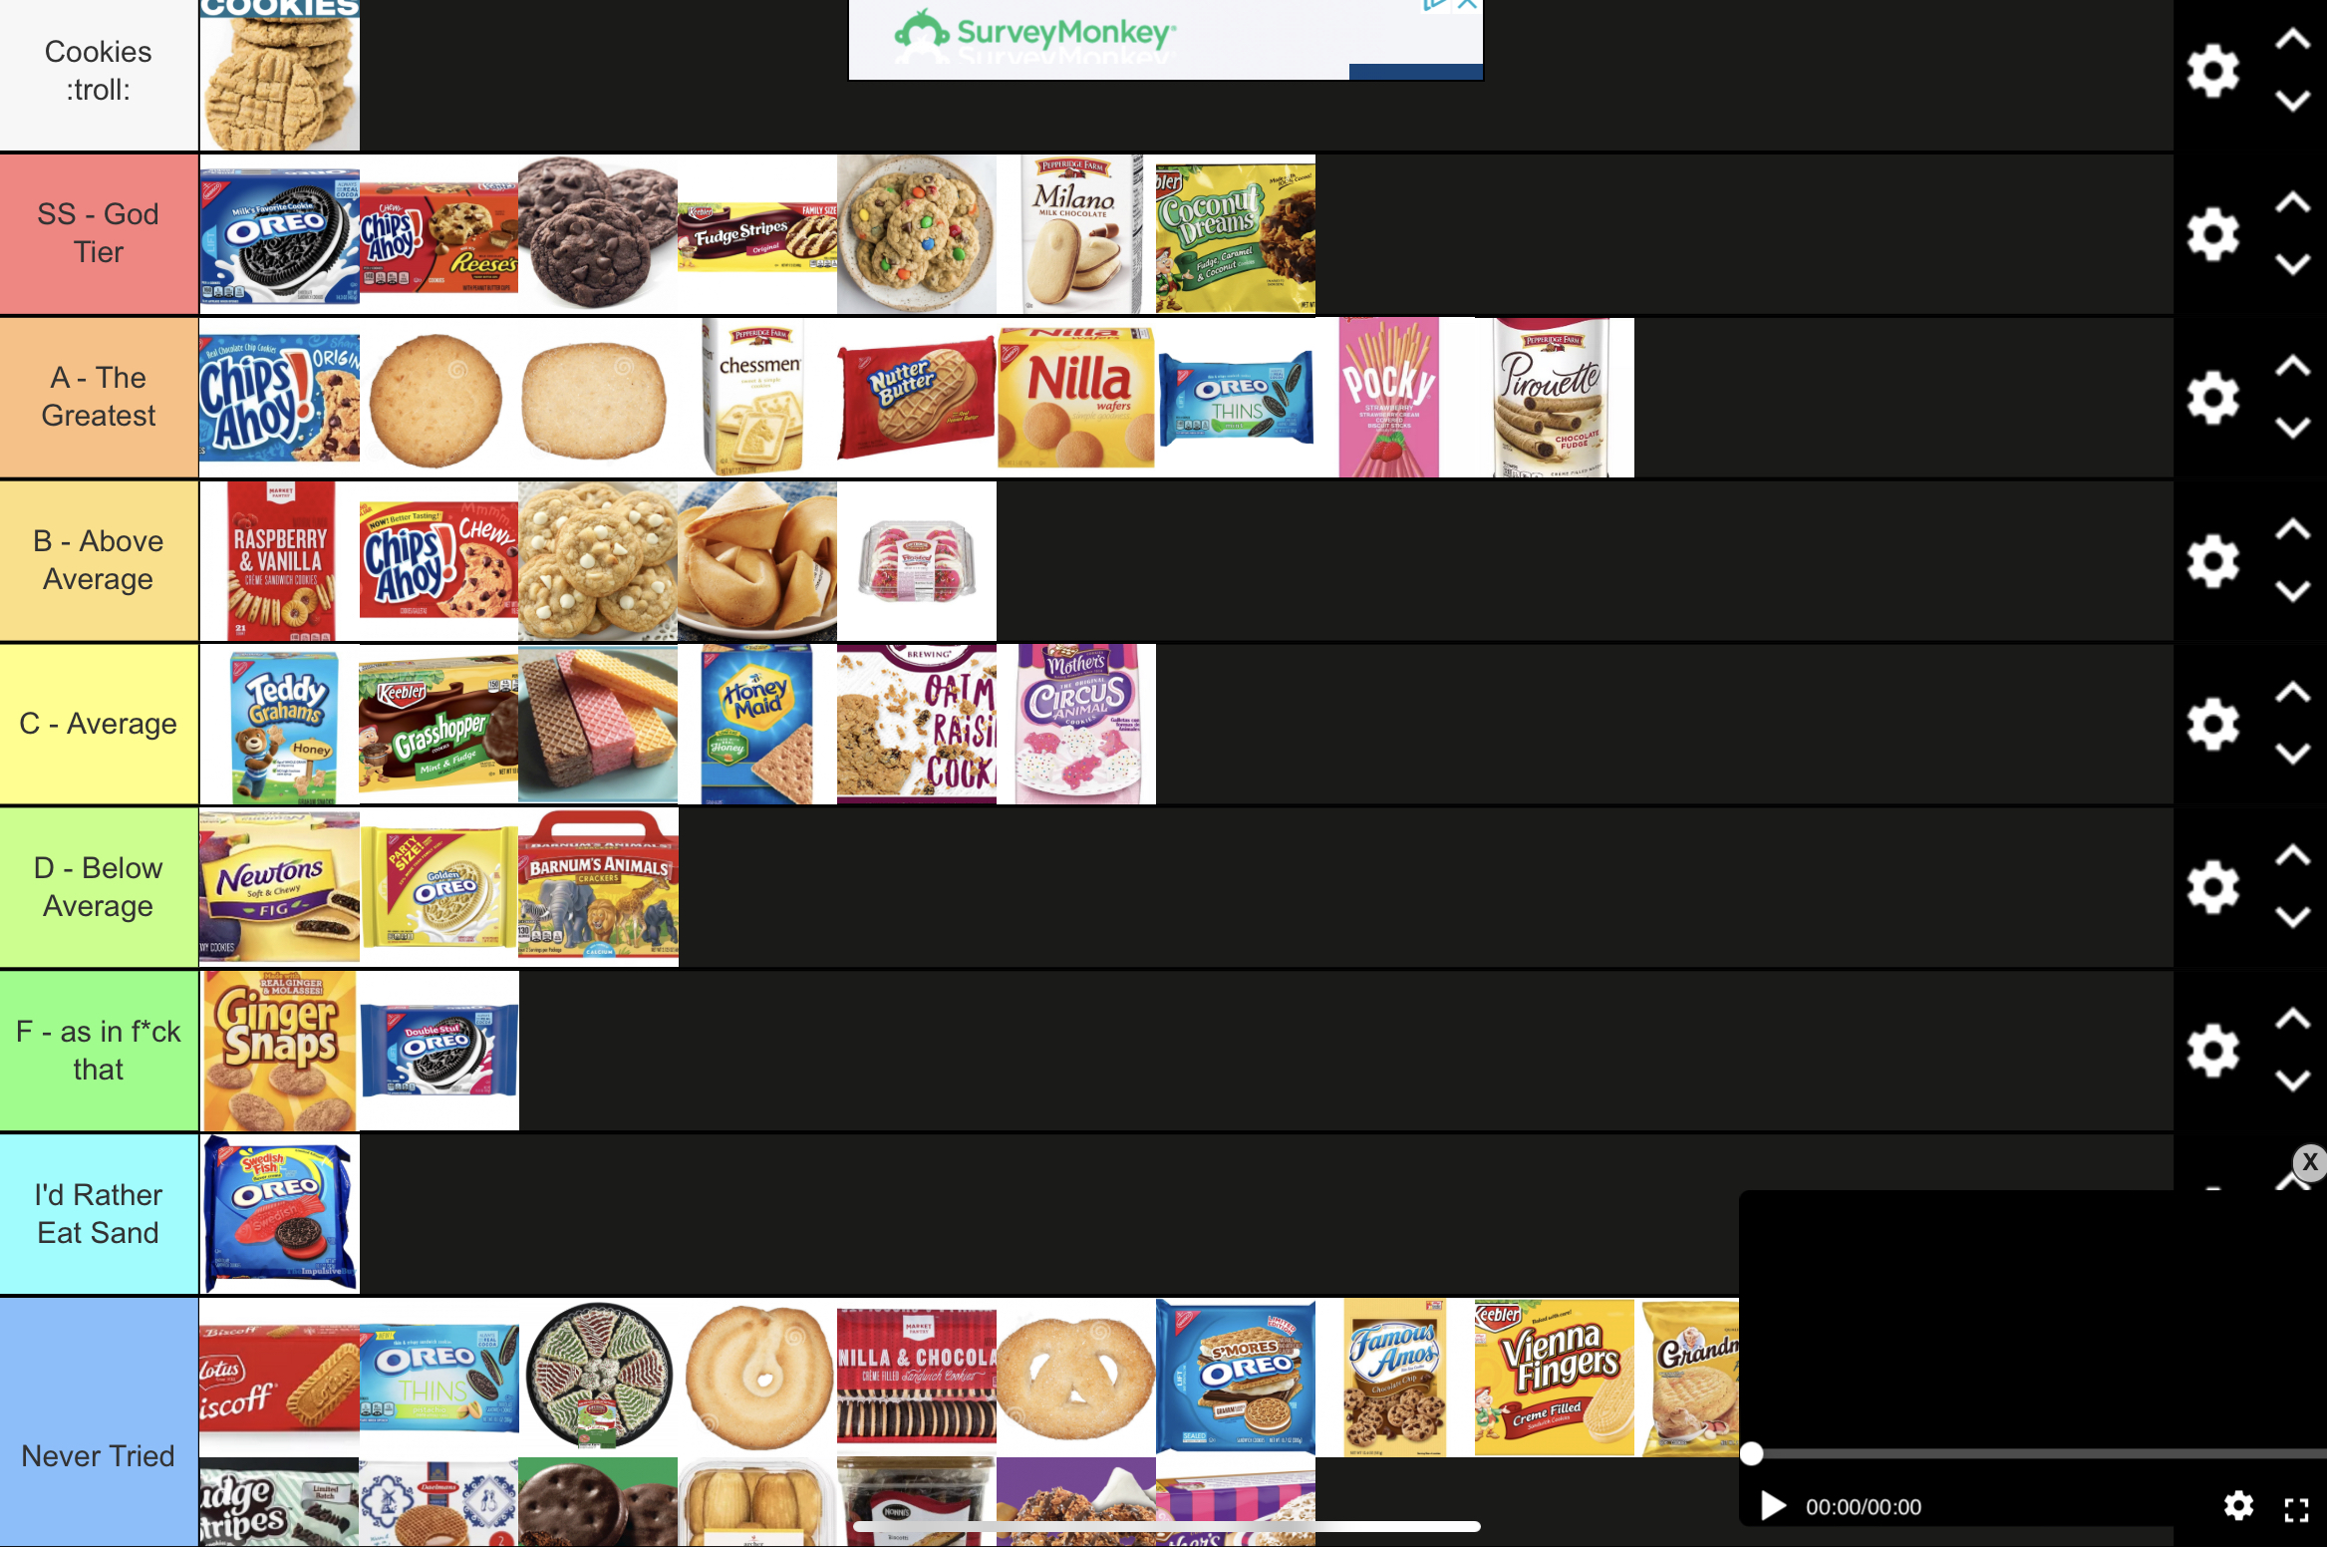Click the settings gear for D - Below Average row
This screenshot has width=2327, height=1547.
[2213, 886]
